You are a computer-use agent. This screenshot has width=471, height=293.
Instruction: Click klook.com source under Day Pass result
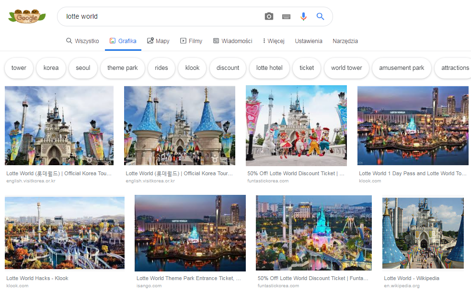(x=370, y=181)
